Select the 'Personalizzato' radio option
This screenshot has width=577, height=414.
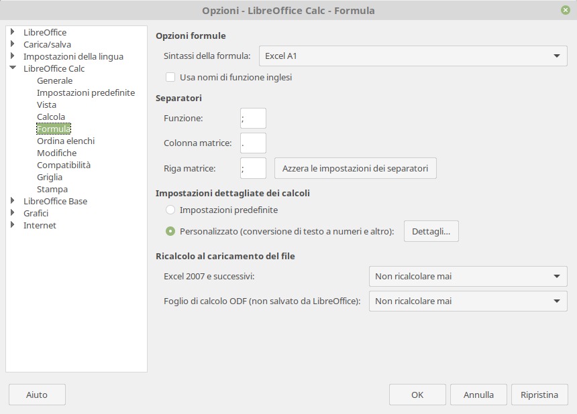tap(170, 231)
